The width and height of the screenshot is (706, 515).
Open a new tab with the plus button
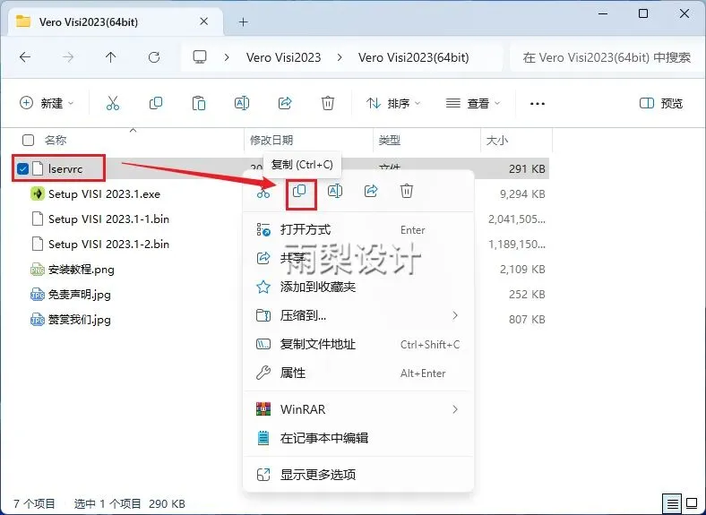pos(243,21)
